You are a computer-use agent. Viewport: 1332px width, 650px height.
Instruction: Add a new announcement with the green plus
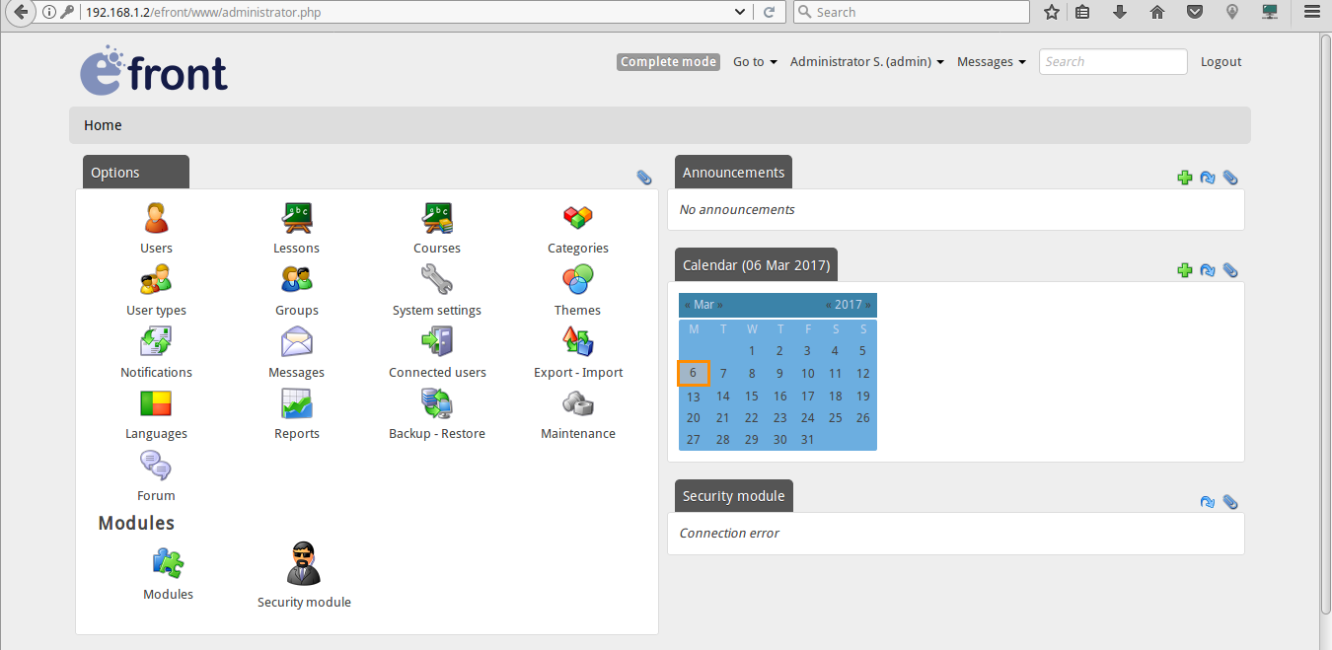pos(1185,178)
